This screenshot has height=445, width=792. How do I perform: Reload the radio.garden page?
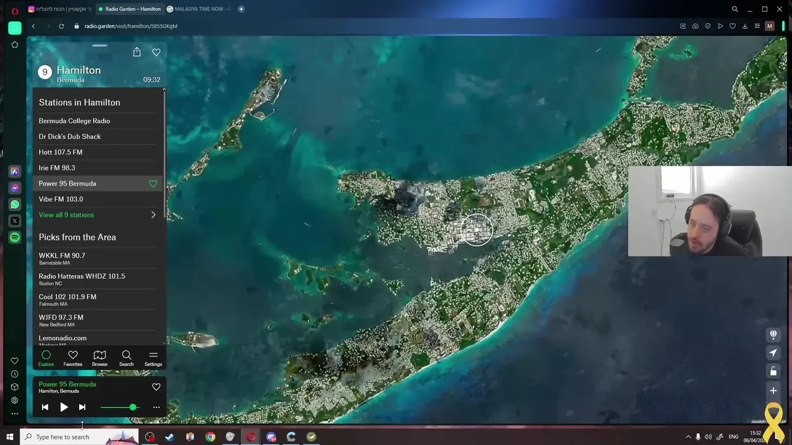tap(61, 26)
